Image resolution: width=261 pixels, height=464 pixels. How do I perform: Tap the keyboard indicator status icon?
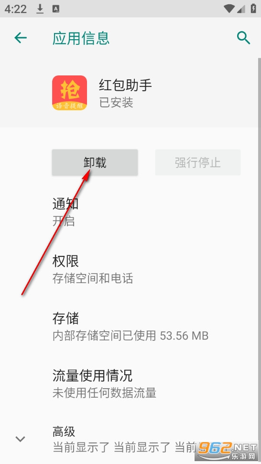coord(56,9)
